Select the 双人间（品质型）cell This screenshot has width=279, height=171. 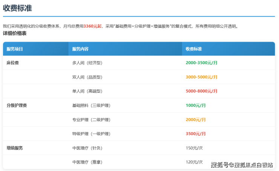click(x=87, y=77)
